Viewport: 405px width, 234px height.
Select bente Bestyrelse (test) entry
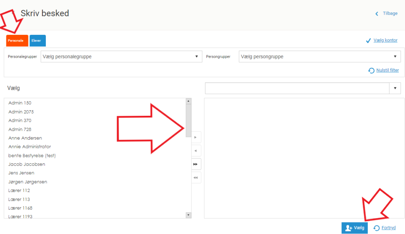[x=32, y=155]
